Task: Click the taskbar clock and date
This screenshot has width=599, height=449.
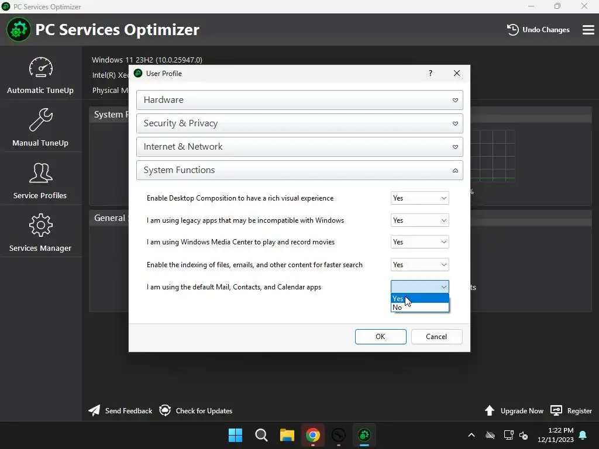Action: click(556, 435)
